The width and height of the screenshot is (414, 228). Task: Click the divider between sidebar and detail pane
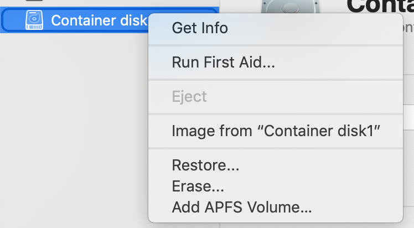[220, 225]
